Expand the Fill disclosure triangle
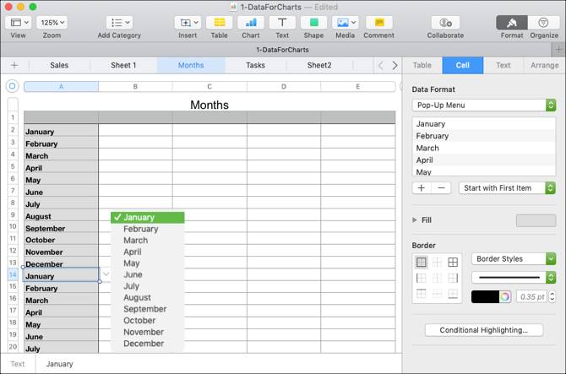566x374 pixels. pyautogui.click(x=415, y=220)
